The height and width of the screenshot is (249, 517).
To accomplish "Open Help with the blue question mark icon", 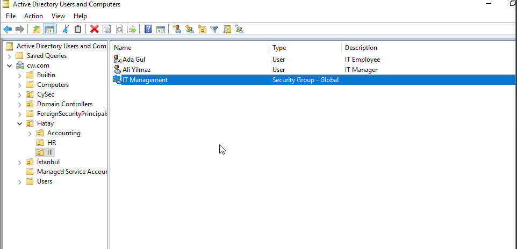I will (148, 29).
